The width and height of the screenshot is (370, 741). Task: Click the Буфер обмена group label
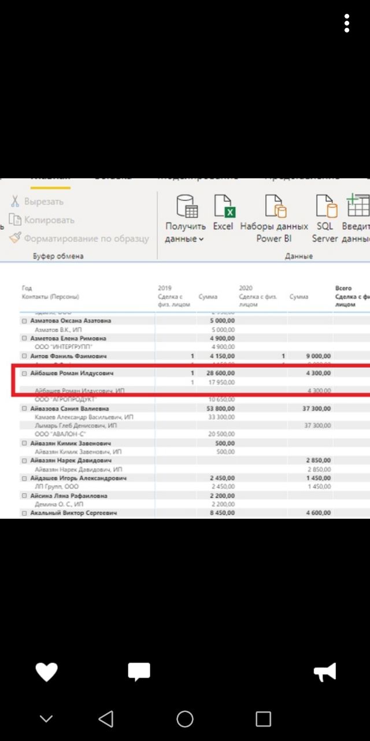58,256
